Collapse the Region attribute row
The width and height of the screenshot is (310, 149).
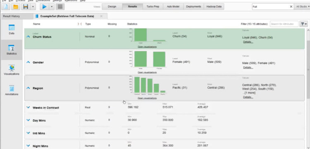coord(28,88)
